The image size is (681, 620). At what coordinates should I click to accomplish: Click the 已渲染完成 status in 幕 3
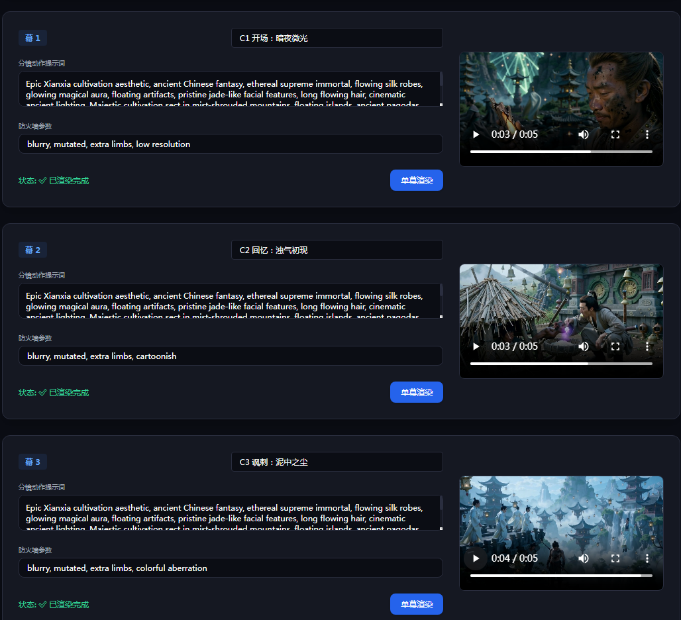[54, 604]
